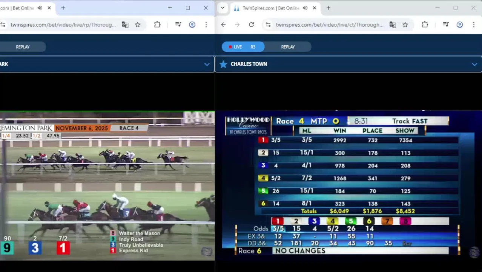482x272 pixels.
Task: Expand the Charles Town track dropdown
Action: [x=474, y=64]
